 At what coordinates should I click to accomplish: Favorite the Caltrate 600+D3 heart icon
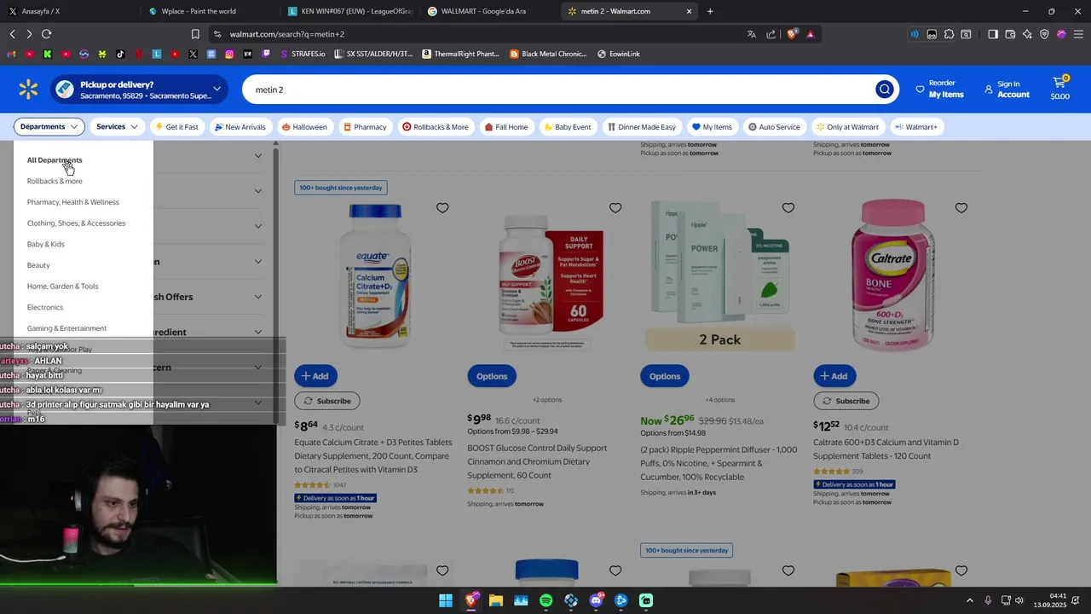pyautogui.click(x=961, y=208)
